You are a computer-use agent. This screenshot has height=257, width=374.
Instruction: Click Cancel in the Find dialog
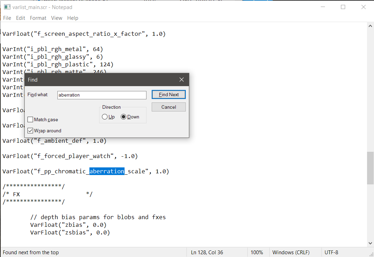[169, 107]
